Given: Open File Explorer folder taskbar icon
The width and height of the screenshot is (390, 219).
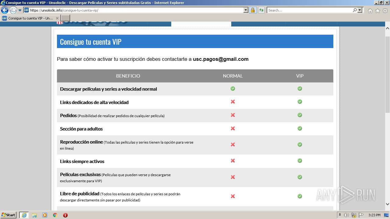Looking at the screenshot, I should 34,215.
